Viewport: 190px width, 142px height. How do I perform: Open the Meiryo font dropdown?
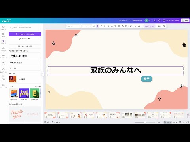(74, 26)
